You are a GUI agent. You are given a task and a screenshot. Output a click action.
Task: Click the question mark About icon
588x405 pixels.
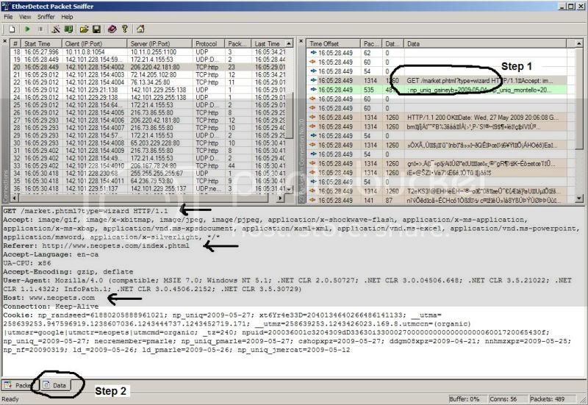pyautogui.click(x=125, y=29)
